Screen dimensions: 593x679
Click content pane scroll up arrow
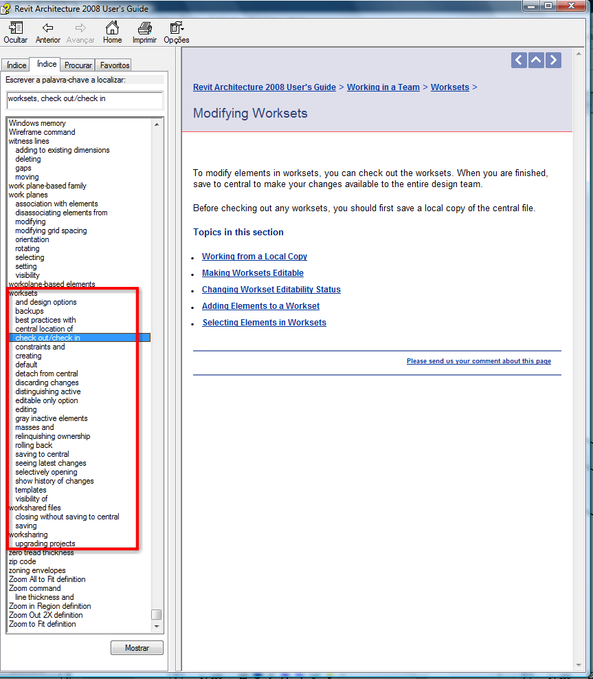click(579, 54)
